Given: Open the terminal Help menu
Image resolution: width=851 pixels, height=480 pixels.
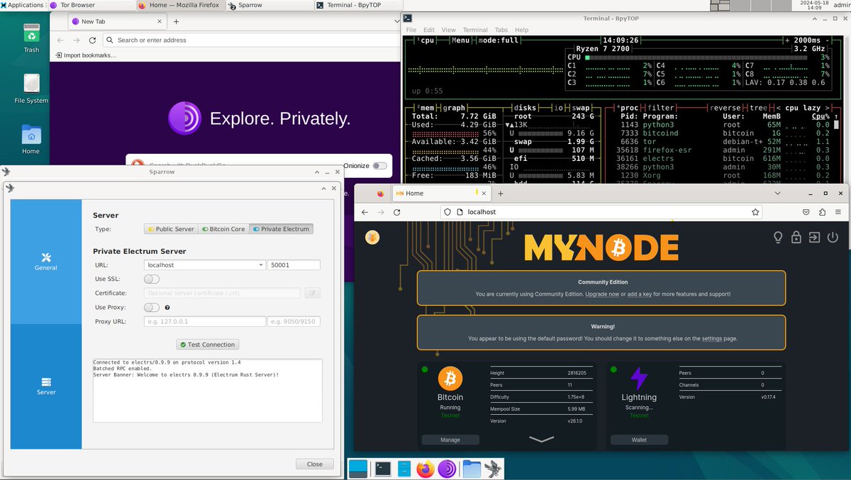Looking at the screenshot, I should coord(522,30).
